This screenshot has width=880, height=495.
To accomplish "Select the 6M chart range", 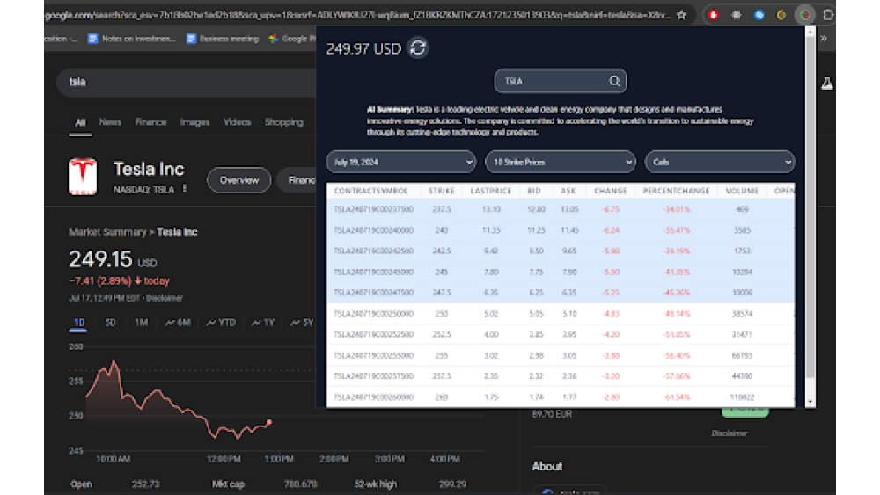I will tap(178, 323).
